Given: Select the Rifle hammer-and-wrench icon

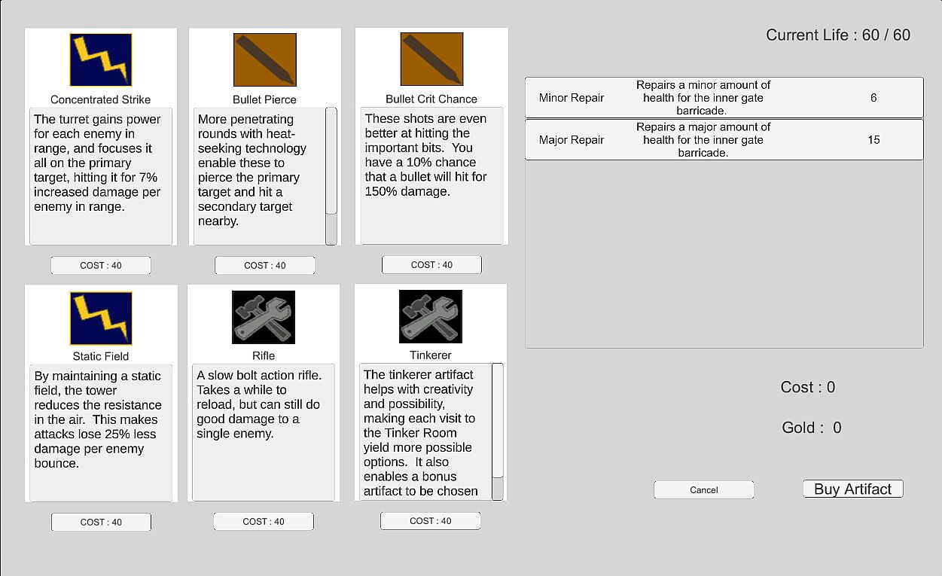Looking at the screenshot, I should click(264, 317).
